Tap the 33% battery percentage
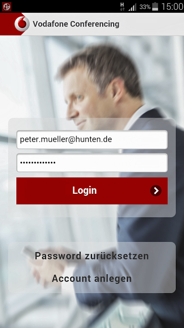Viewport: 184px width, 328px height. pos(145,7)
